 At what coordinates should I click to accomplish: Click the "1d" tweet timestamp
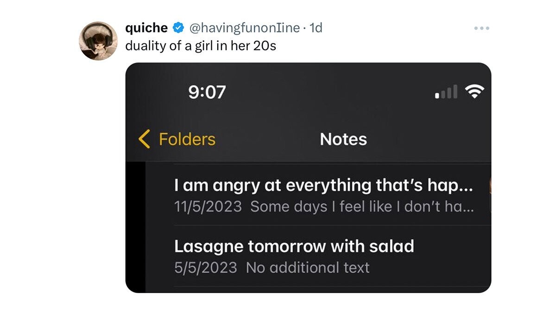point(316,28)
